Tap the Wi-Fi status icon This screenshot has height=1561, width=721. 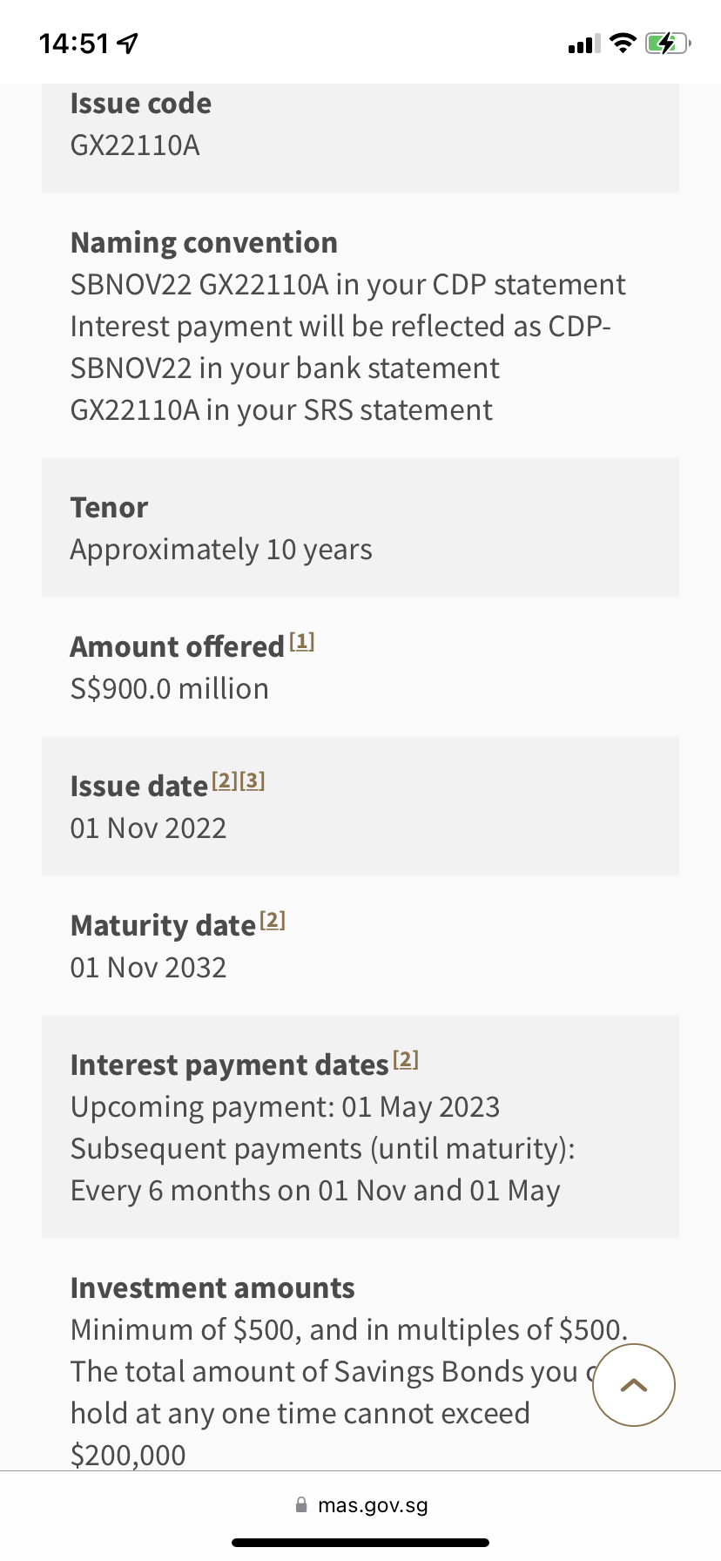coord(622,43)
